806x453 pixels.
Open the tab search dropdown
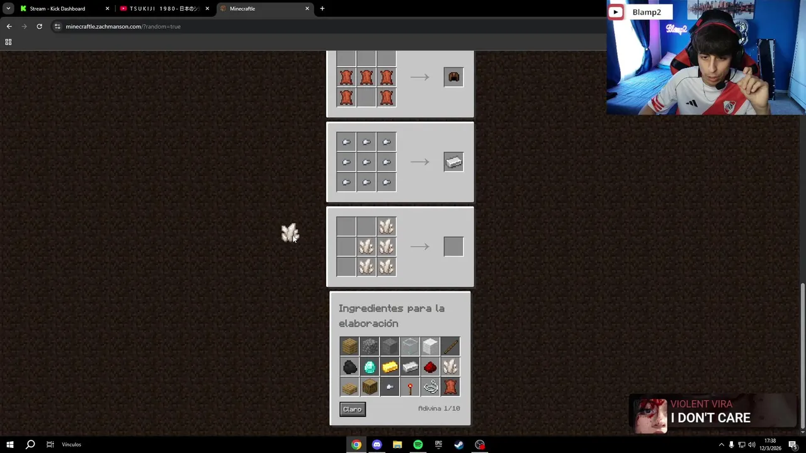(x=8, y=9)
